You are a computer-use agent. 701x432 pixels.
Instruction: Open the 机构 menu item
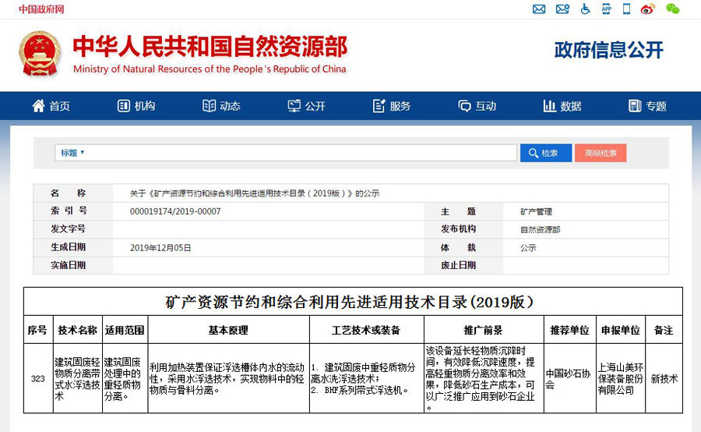tap(136, 106)
